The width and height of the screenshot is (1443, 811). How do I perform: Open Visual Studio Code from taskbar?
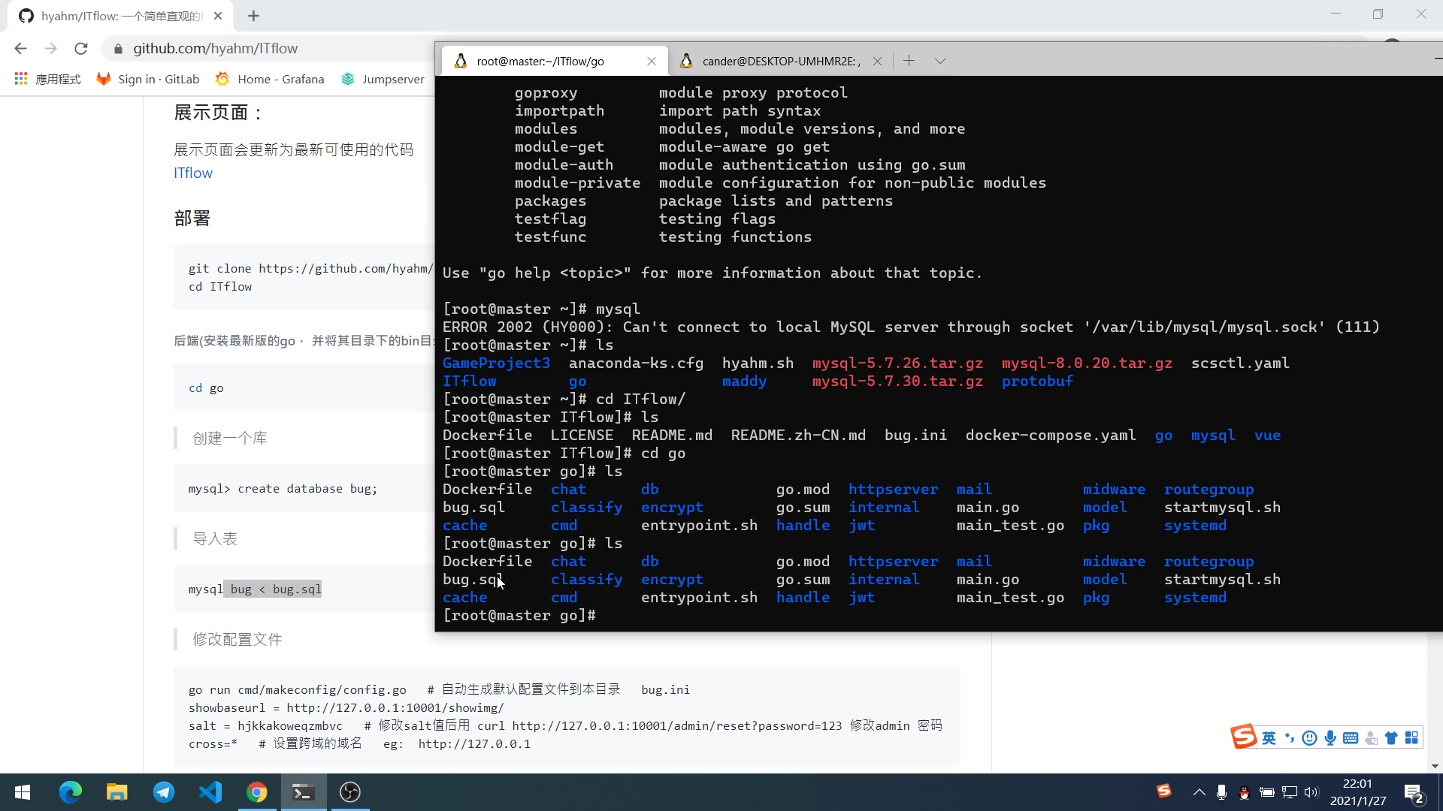coord(210,792)
